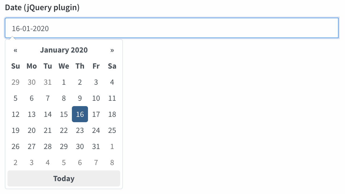Select January 25 in the calendar
The height and width of the screenshot is (194, 345).
(112, 130)
